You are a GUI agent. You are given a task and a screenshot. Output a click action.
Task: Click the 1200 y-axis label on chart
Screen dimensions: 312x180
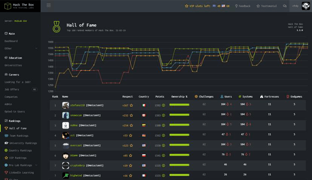(51, 91)
